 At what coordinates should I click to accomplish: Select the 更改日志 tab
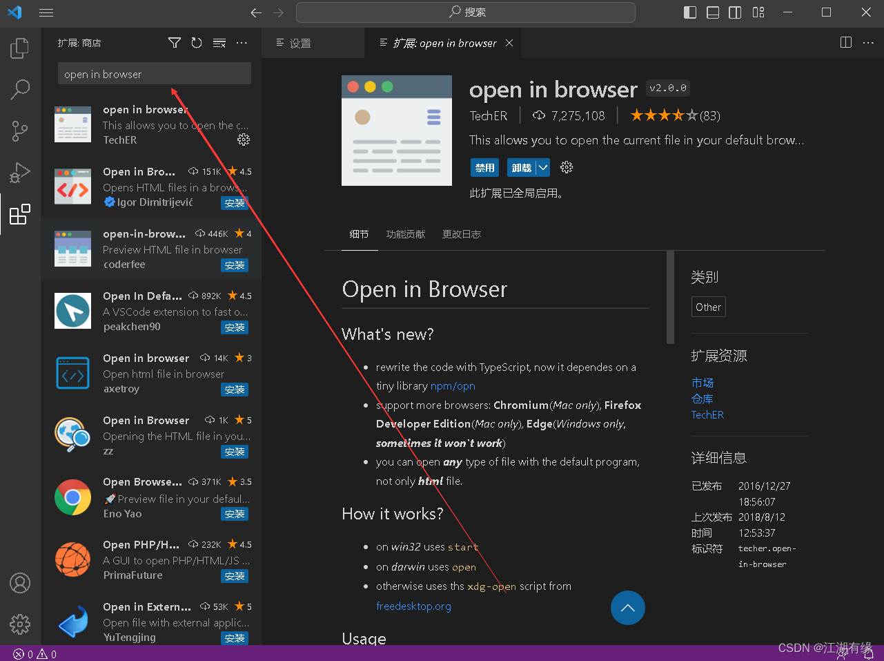(x=462, y=234)
